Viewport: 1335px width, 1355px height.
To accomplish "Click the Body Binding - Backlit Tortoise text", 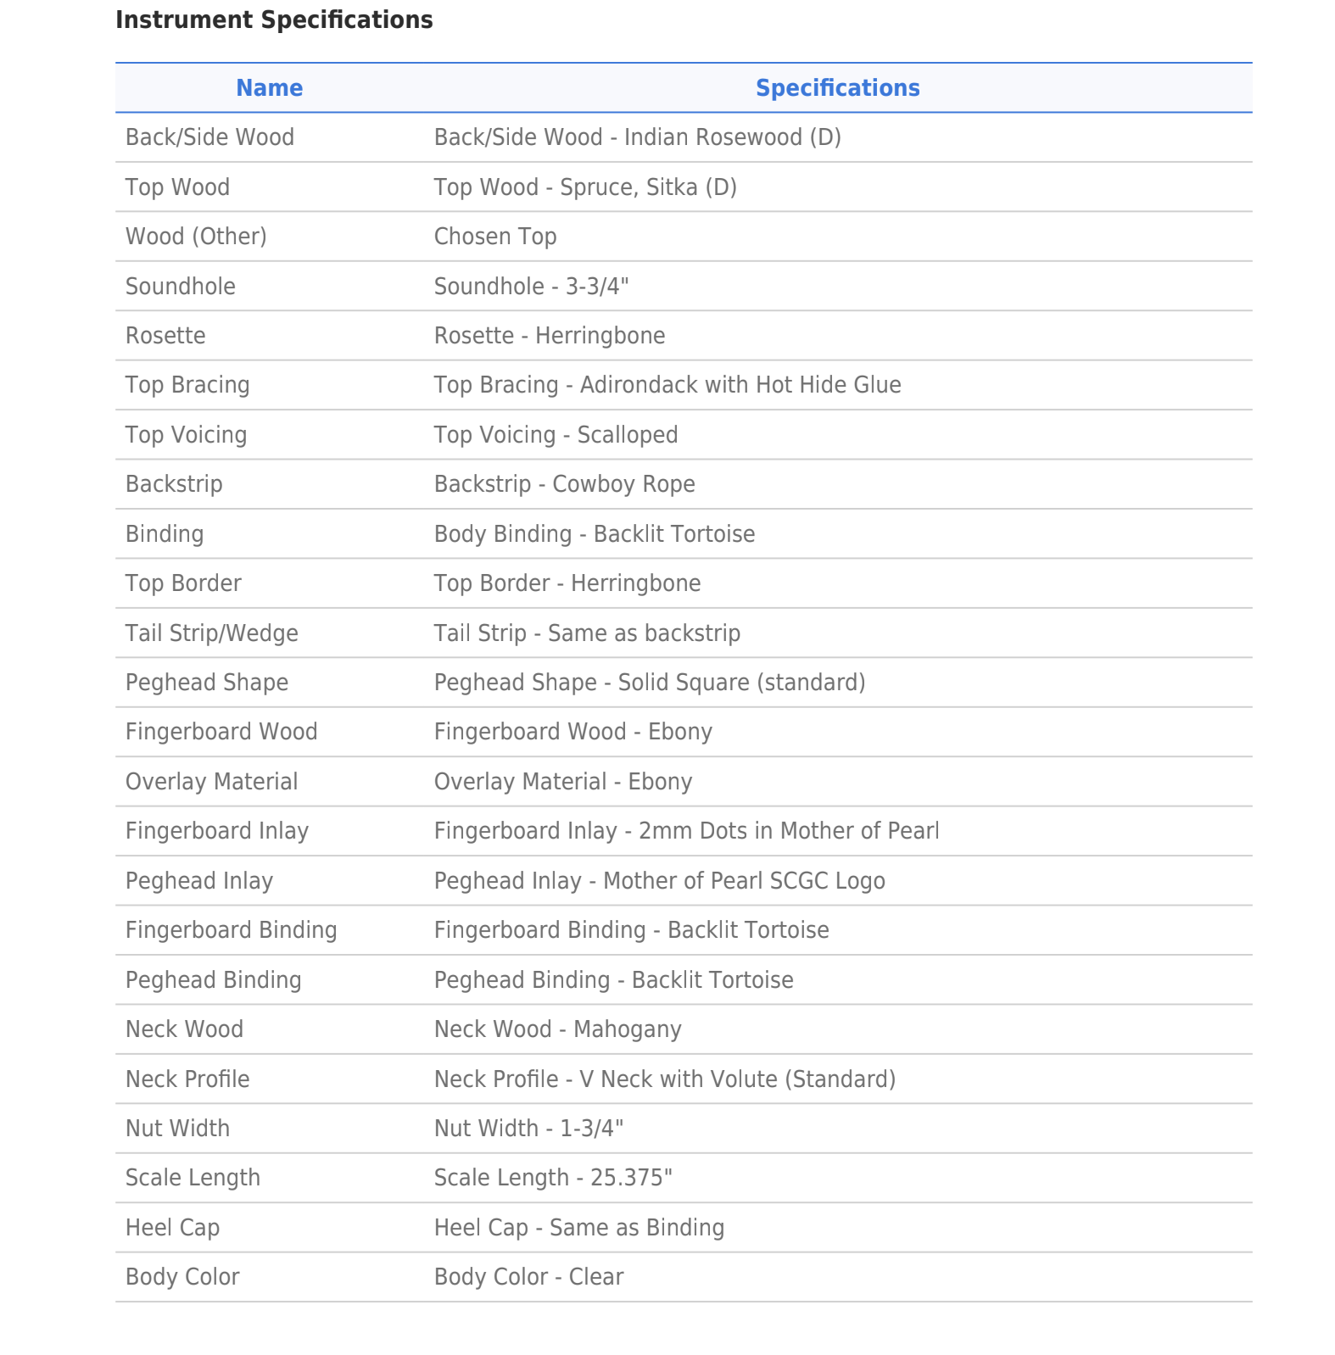I will tap(594, 534).
